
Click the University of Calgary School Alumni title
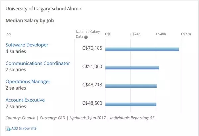44,8
